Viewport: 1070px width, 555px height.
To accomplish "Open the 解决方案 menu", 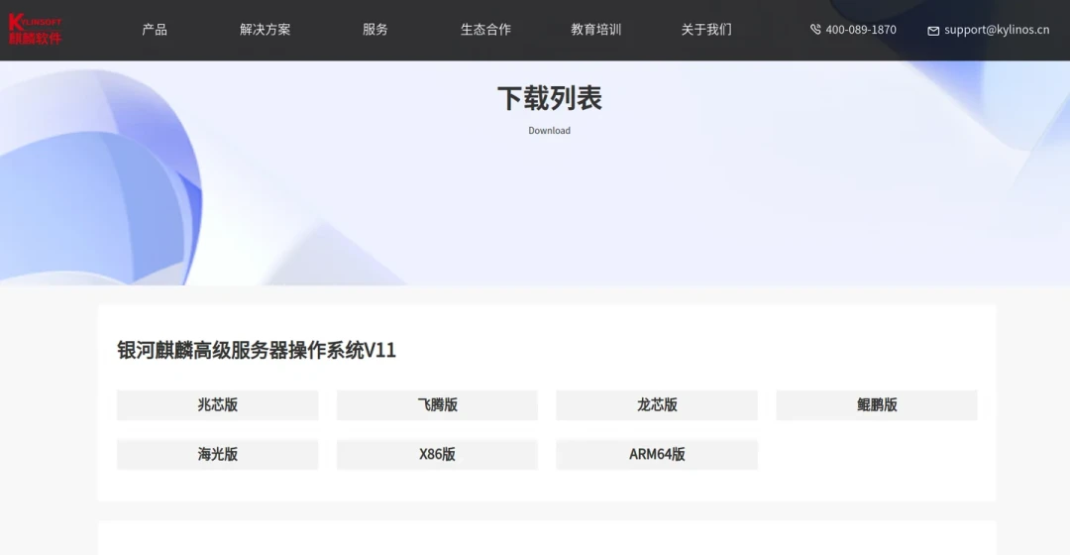I will pyautogui.click(x=266, y=30).
